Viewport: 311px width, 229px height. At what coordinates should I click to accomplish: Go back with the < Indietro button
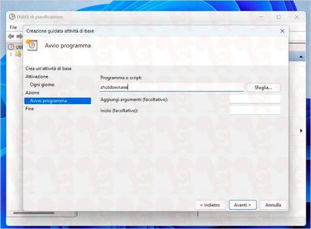210,205
